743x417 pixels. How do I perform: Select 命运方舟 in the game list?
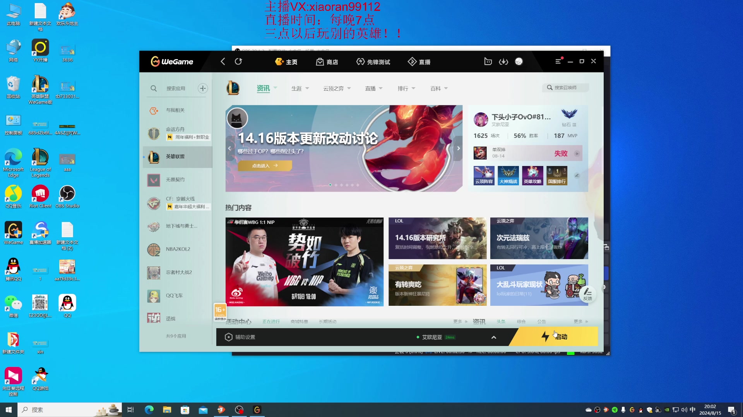(x=177, y=133)
